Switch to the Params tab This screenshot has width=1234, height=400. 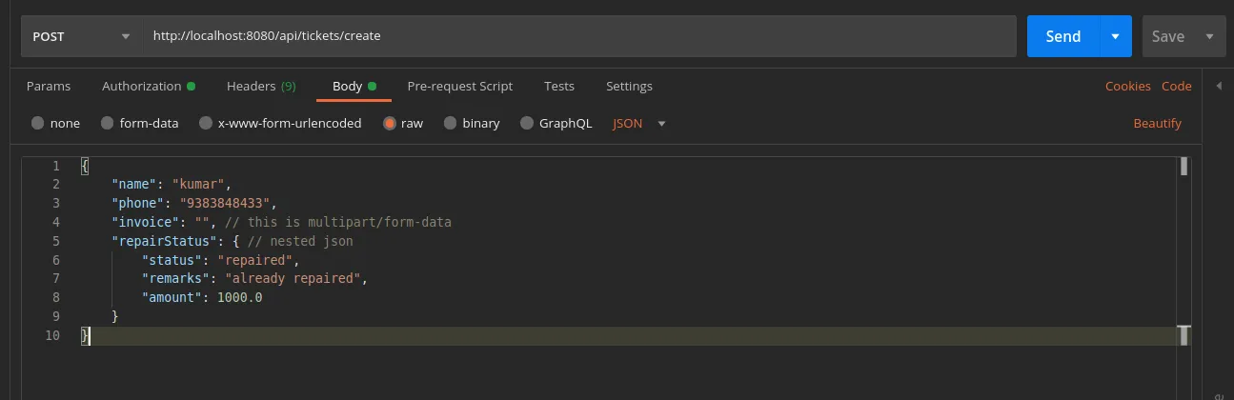click(x=49, y=86)
